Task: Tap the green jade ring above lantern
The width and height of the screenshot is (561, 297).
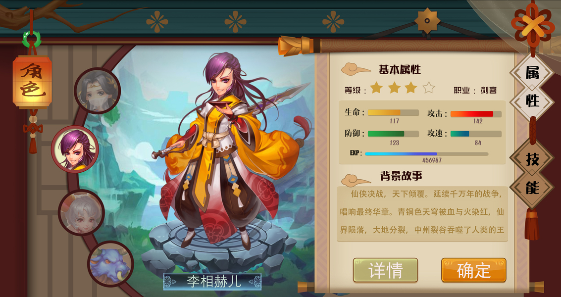Action: (x=32, y=40)
